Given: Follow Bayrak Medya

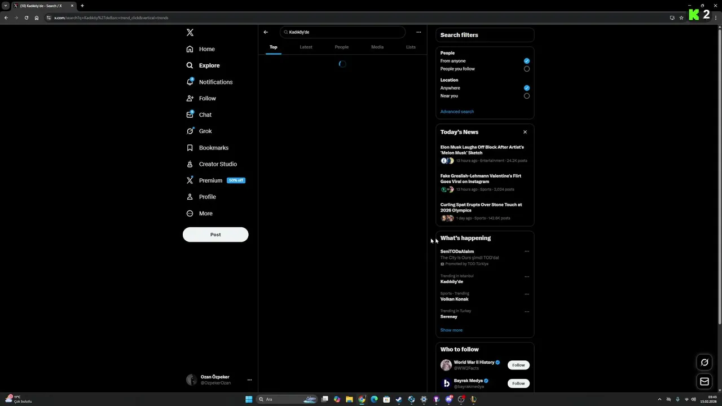Looking at the screenshot, I should pos(518,383).
